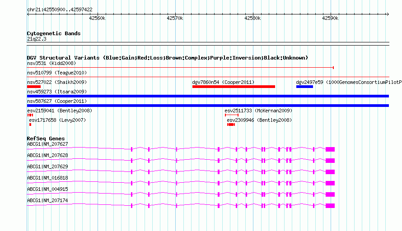Image resolution: width=402 pixels, height=231 pixels.
Task: Open transcript ABCG1|NM_207174 label
Action: pos(47,200)
